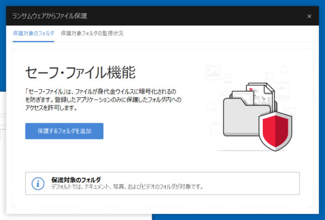The image size is (325, 220).
Task: Click the ランサムウェアからファイル保護 title bar text
Action: tap(49, 16)
